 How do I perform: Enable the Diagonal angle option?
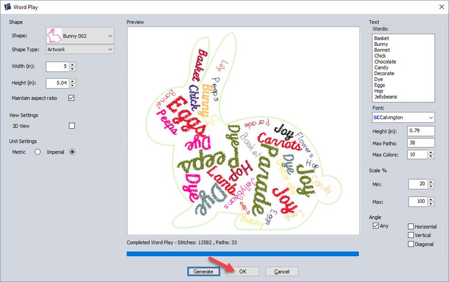[x=411, y=244]
